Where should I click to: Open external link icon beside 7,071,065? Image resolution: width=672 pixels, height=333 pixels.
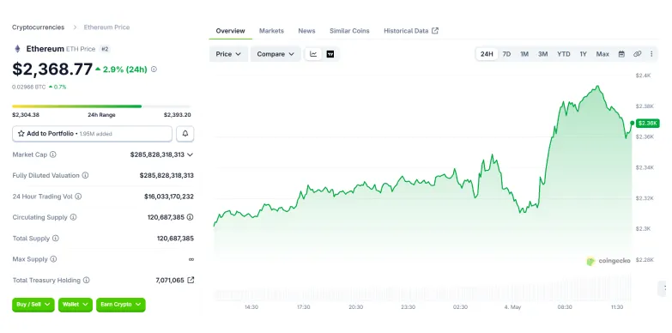(x=191, y=281)
